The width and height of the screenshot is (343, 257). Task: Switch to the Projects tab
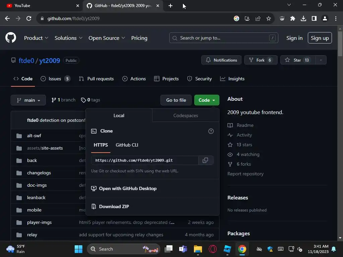point(166,79)
